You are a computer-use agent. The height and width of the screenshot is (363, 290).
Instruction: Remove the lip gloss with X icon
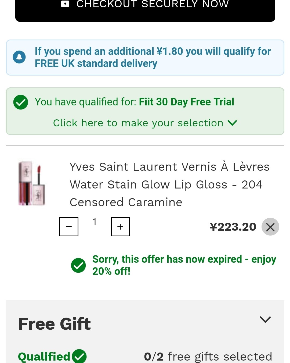270,227
